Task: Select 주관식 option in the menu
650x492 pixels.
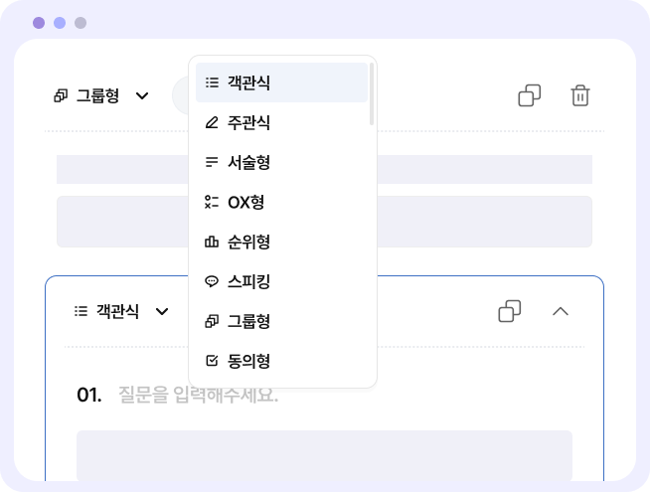Action: [281, 122]
